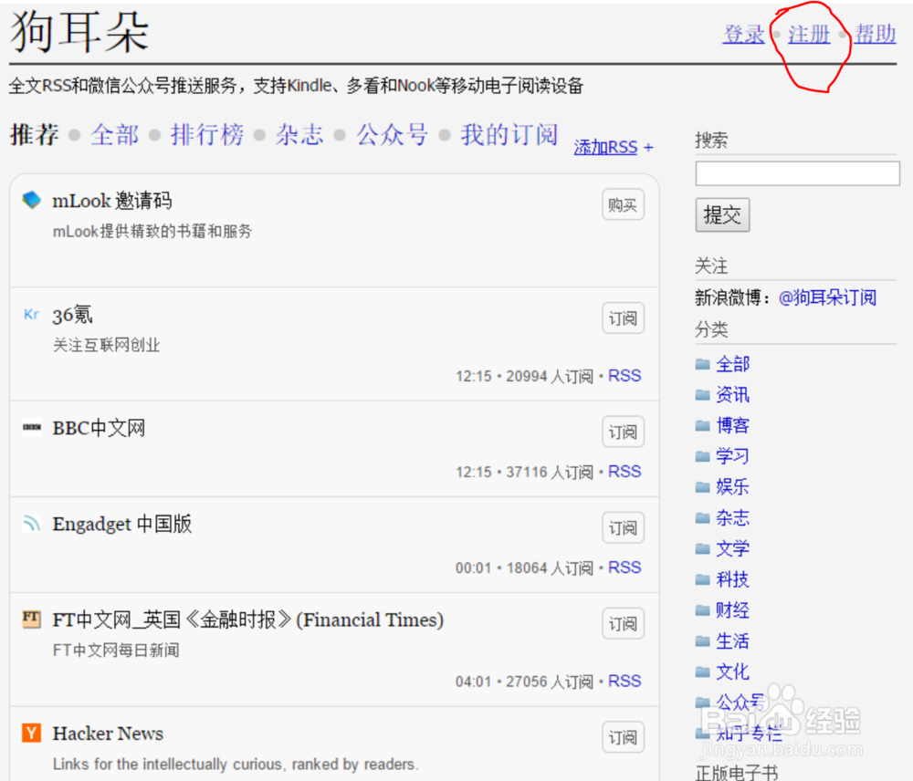The width and height of the screenshot is (913, 781).
Task: Open the 公众号 tab
Action: 392,135
